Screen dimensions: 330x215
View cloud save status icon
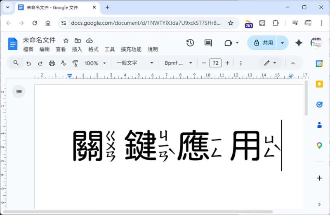tap(90, 40)
